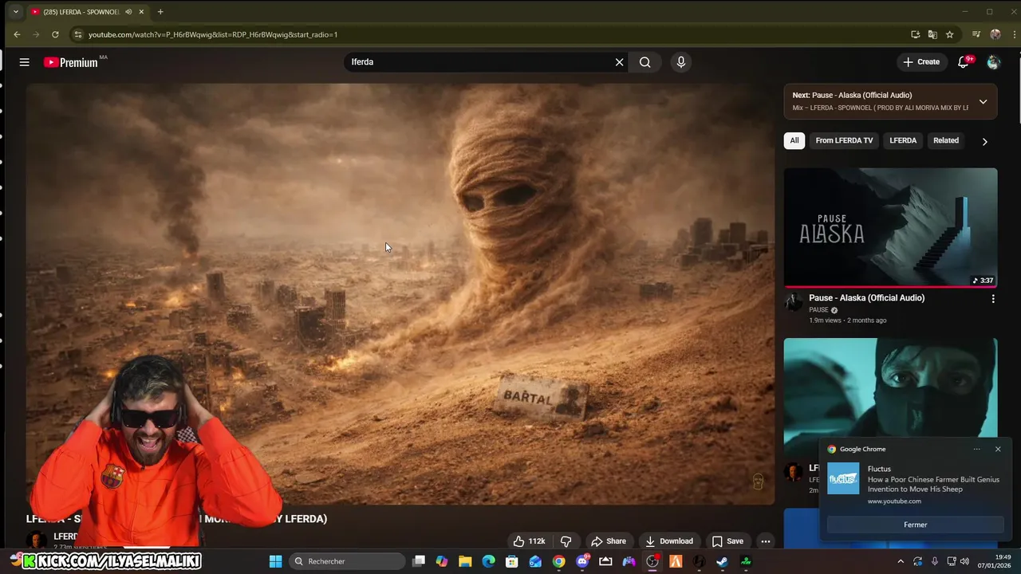1021x574 pixels.
Task: Mute audio on the LFERDA tab
Action: (128, 12)
